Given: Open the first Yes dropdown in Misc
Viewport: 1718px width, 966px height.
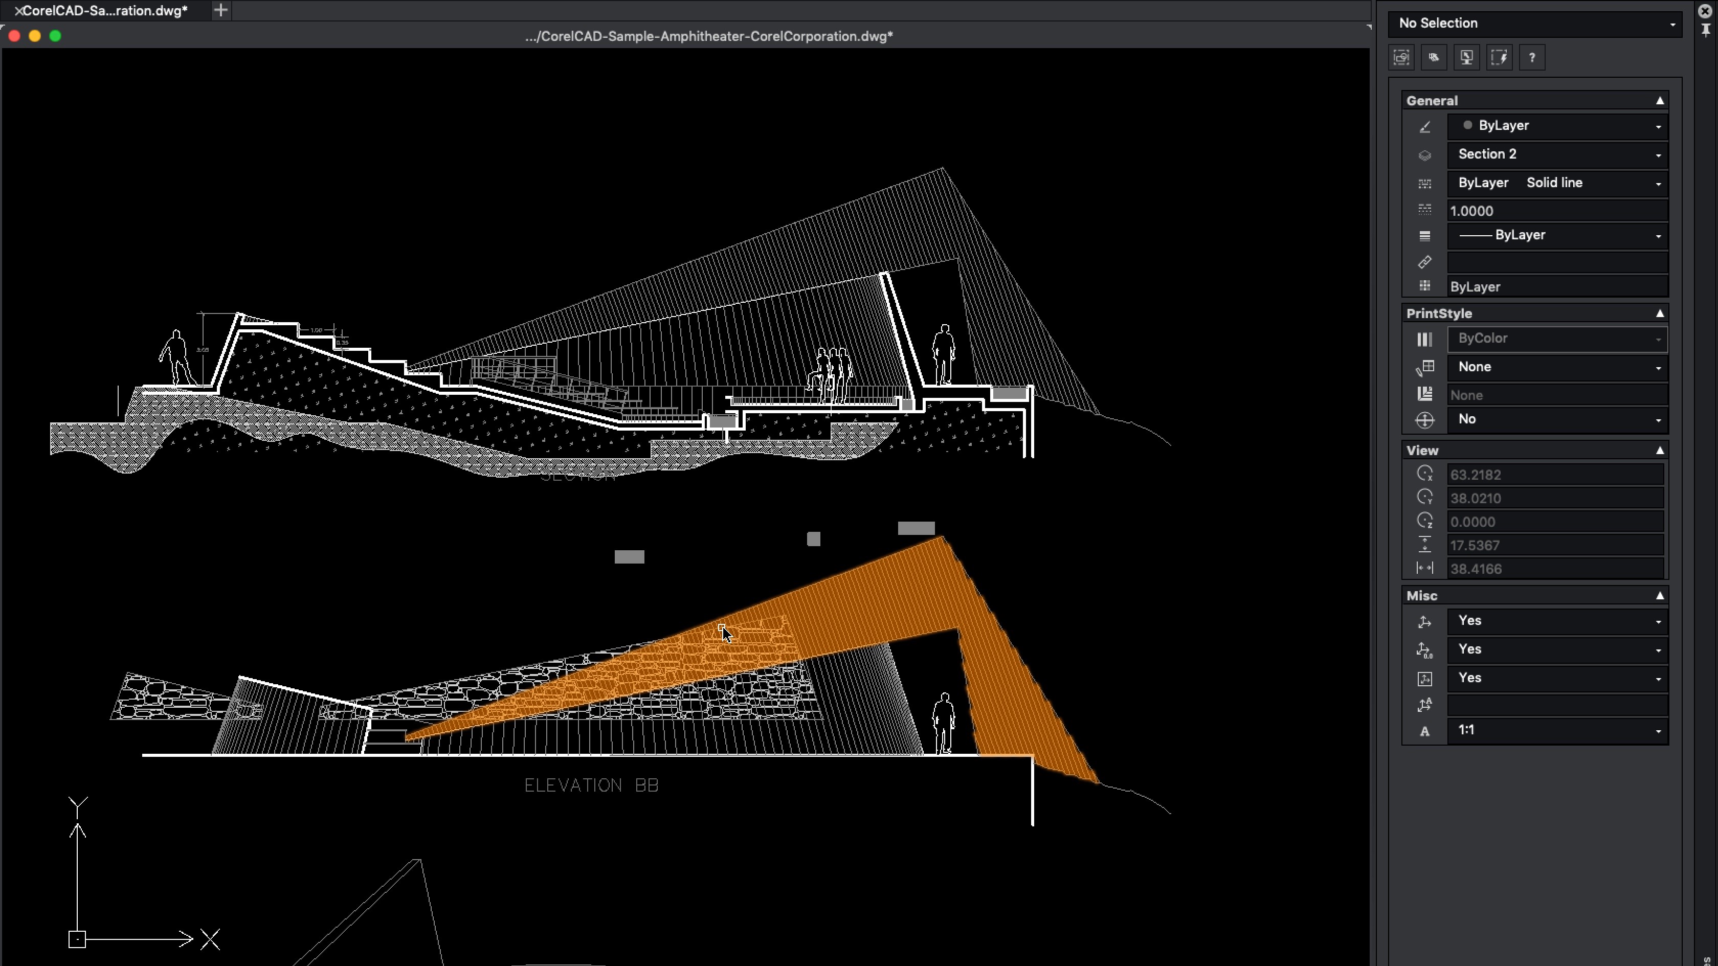Looking at the screenshot, I should 1557,621.
